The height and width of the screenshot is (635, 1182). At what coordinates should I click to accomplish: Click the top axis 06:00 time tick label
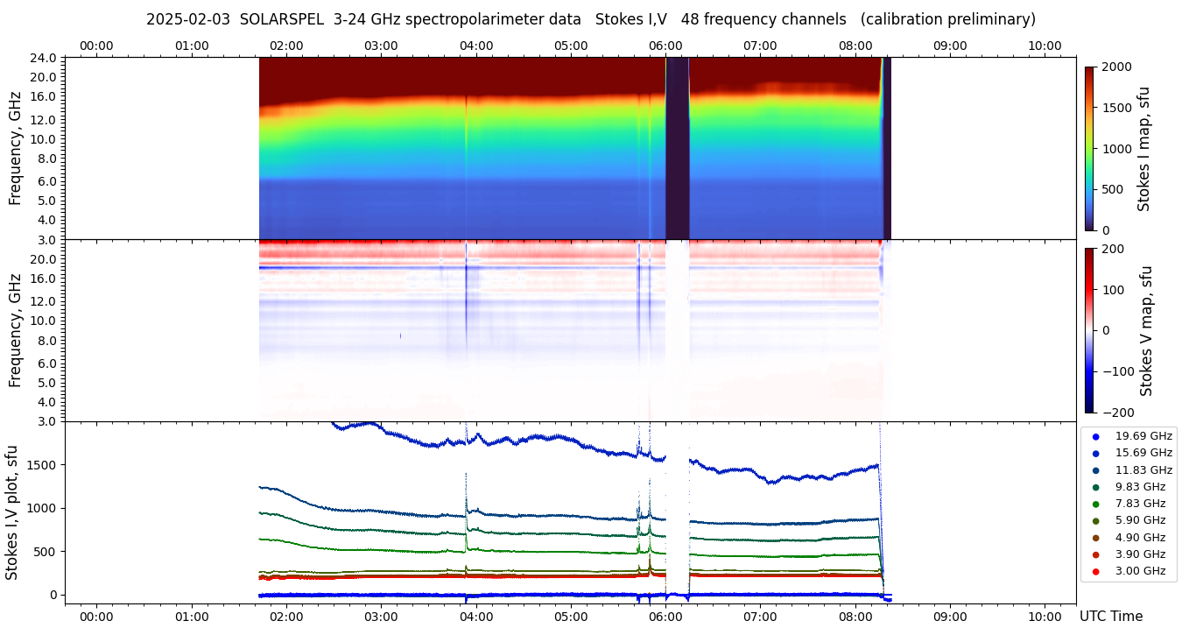click(665, 46)
